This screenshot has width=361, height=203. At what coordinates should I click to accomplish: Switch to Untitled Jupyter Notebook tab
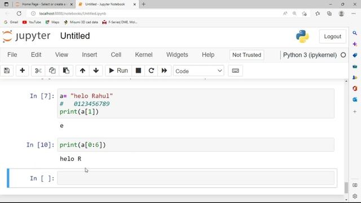point(105,4)
